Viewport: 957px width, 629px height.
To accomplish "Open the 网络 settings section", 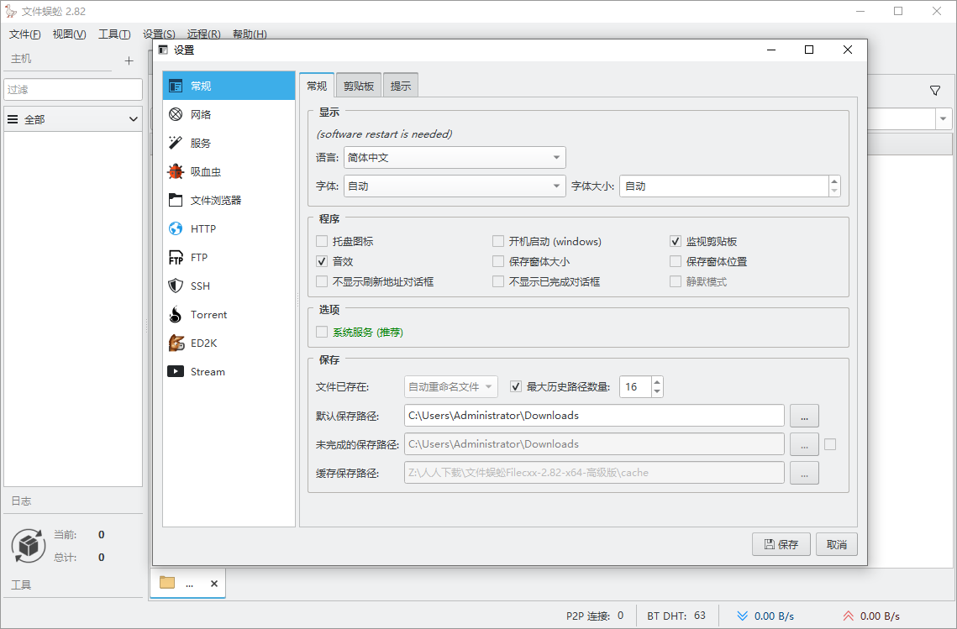I will [206, 113].
